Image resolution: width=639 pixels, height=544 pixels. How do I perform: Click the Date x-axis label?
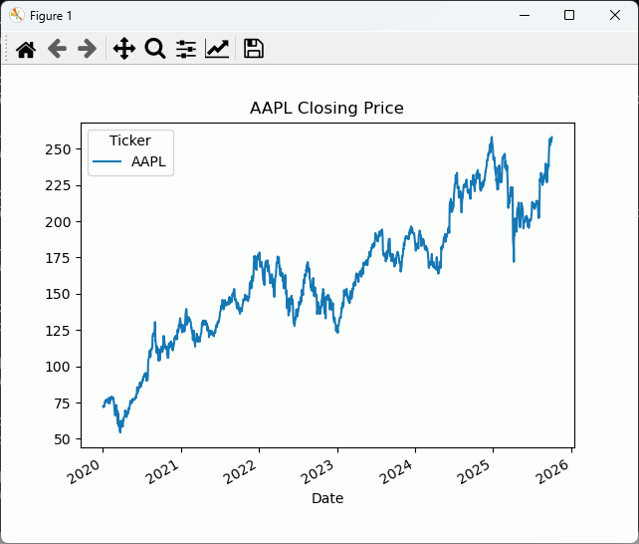(x=326, y=497)
